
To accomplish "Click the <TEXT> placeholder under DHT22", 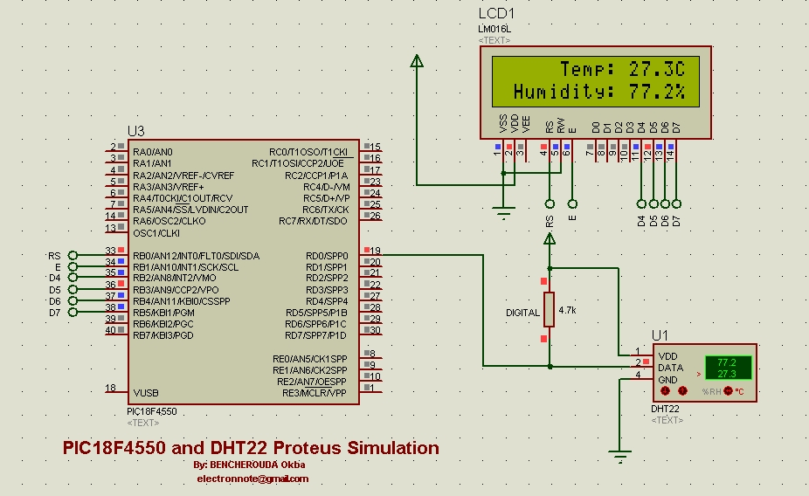I will click(x=667, y=420).
